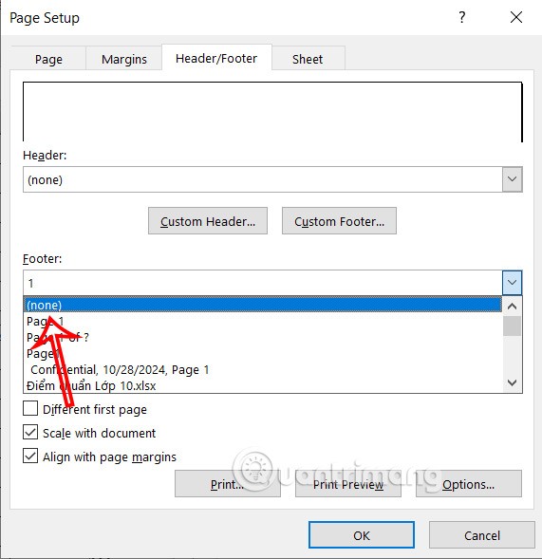Switch to the Margins tab
Image resolution: width=542 pixels, height=559 pixels.
[123, 59]
